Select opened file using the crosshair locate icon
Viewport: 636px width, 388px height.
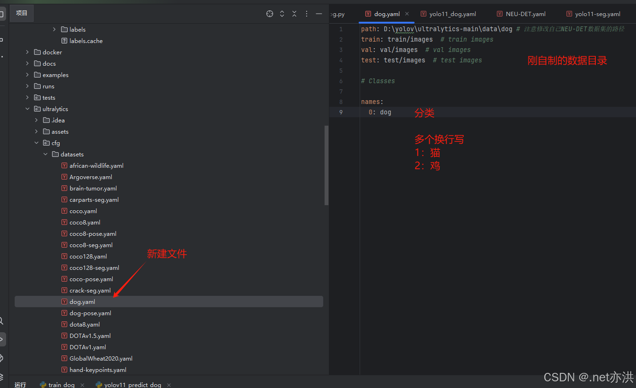(x=269, y=14)
